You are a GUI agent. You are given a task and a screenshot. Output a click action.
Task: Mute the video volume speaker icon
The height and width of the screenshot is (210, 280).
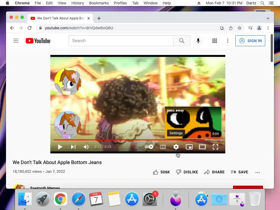86,147
